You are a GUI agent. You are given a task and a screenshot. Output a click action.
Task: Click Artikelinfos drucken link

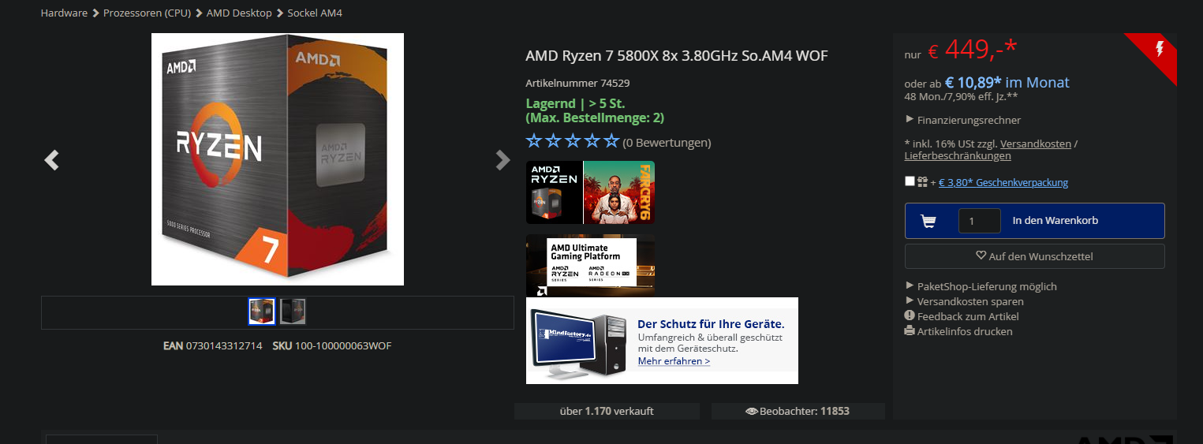[965, 331]
